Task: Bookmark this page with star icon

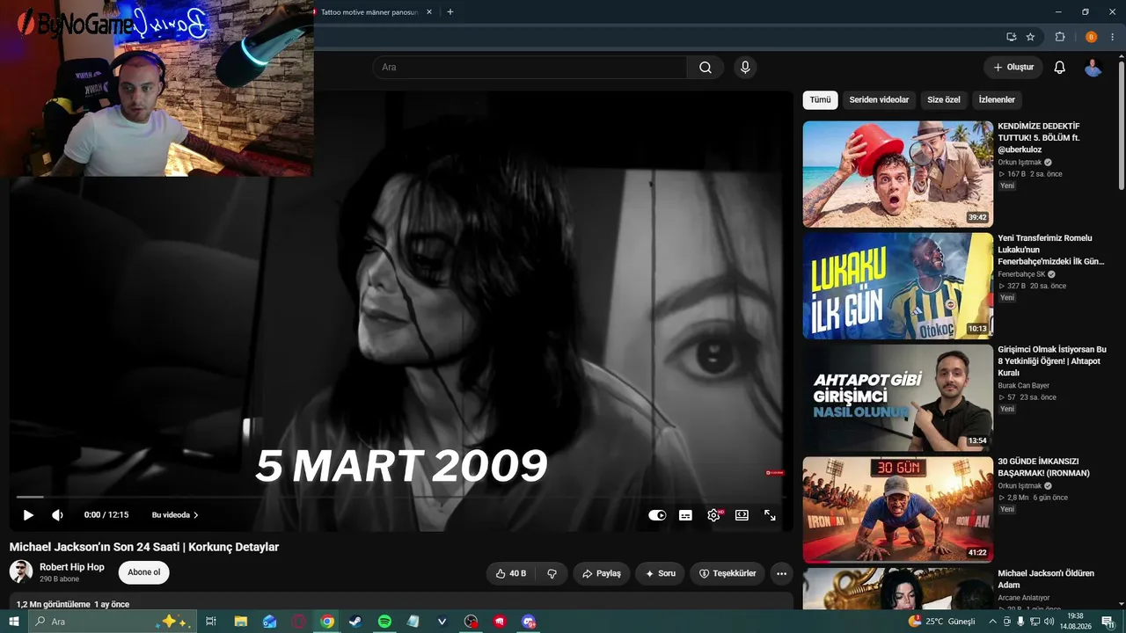Action: pos(1030,37)
